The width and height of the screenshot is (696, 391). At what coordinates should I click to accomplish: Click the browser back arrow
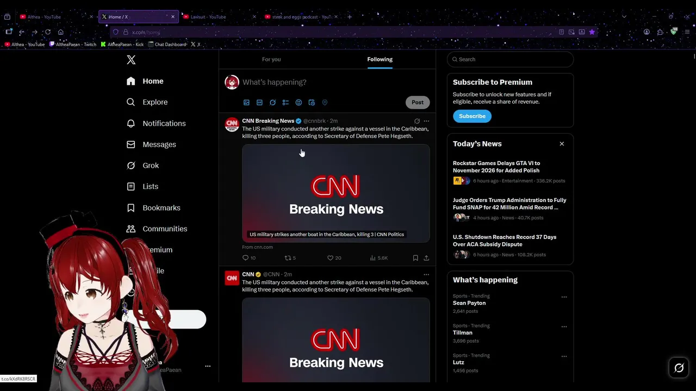click(x=22, y=32)
